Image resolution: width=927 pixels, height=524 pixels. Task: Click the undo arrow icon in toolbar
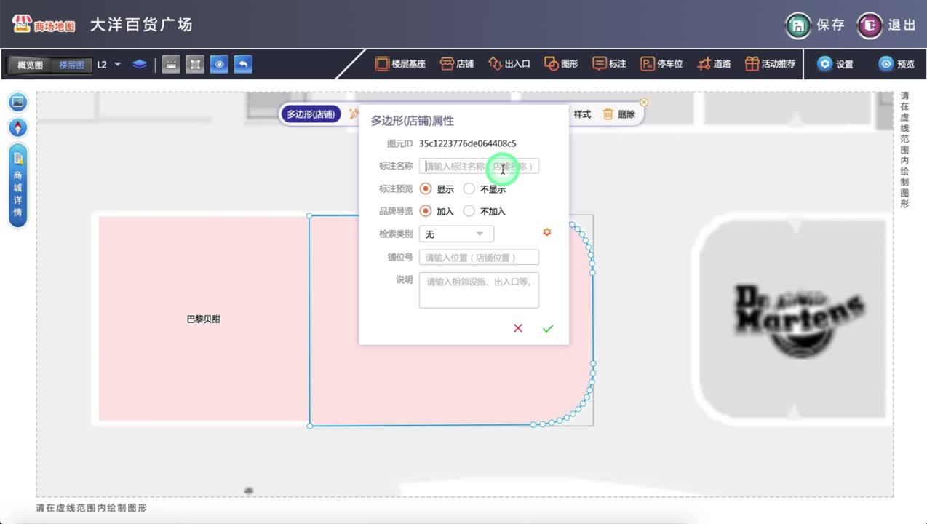coord(243,64)
